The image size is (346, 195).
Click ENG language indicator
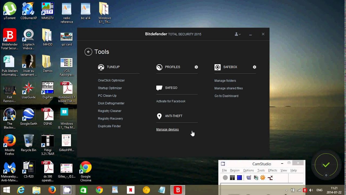pyautogui.click(x=319, y=190)
